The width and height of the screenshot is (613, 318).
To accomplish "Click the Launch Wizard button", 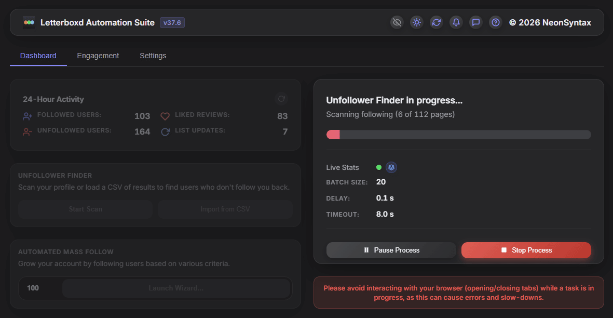I will pos(176,288).
